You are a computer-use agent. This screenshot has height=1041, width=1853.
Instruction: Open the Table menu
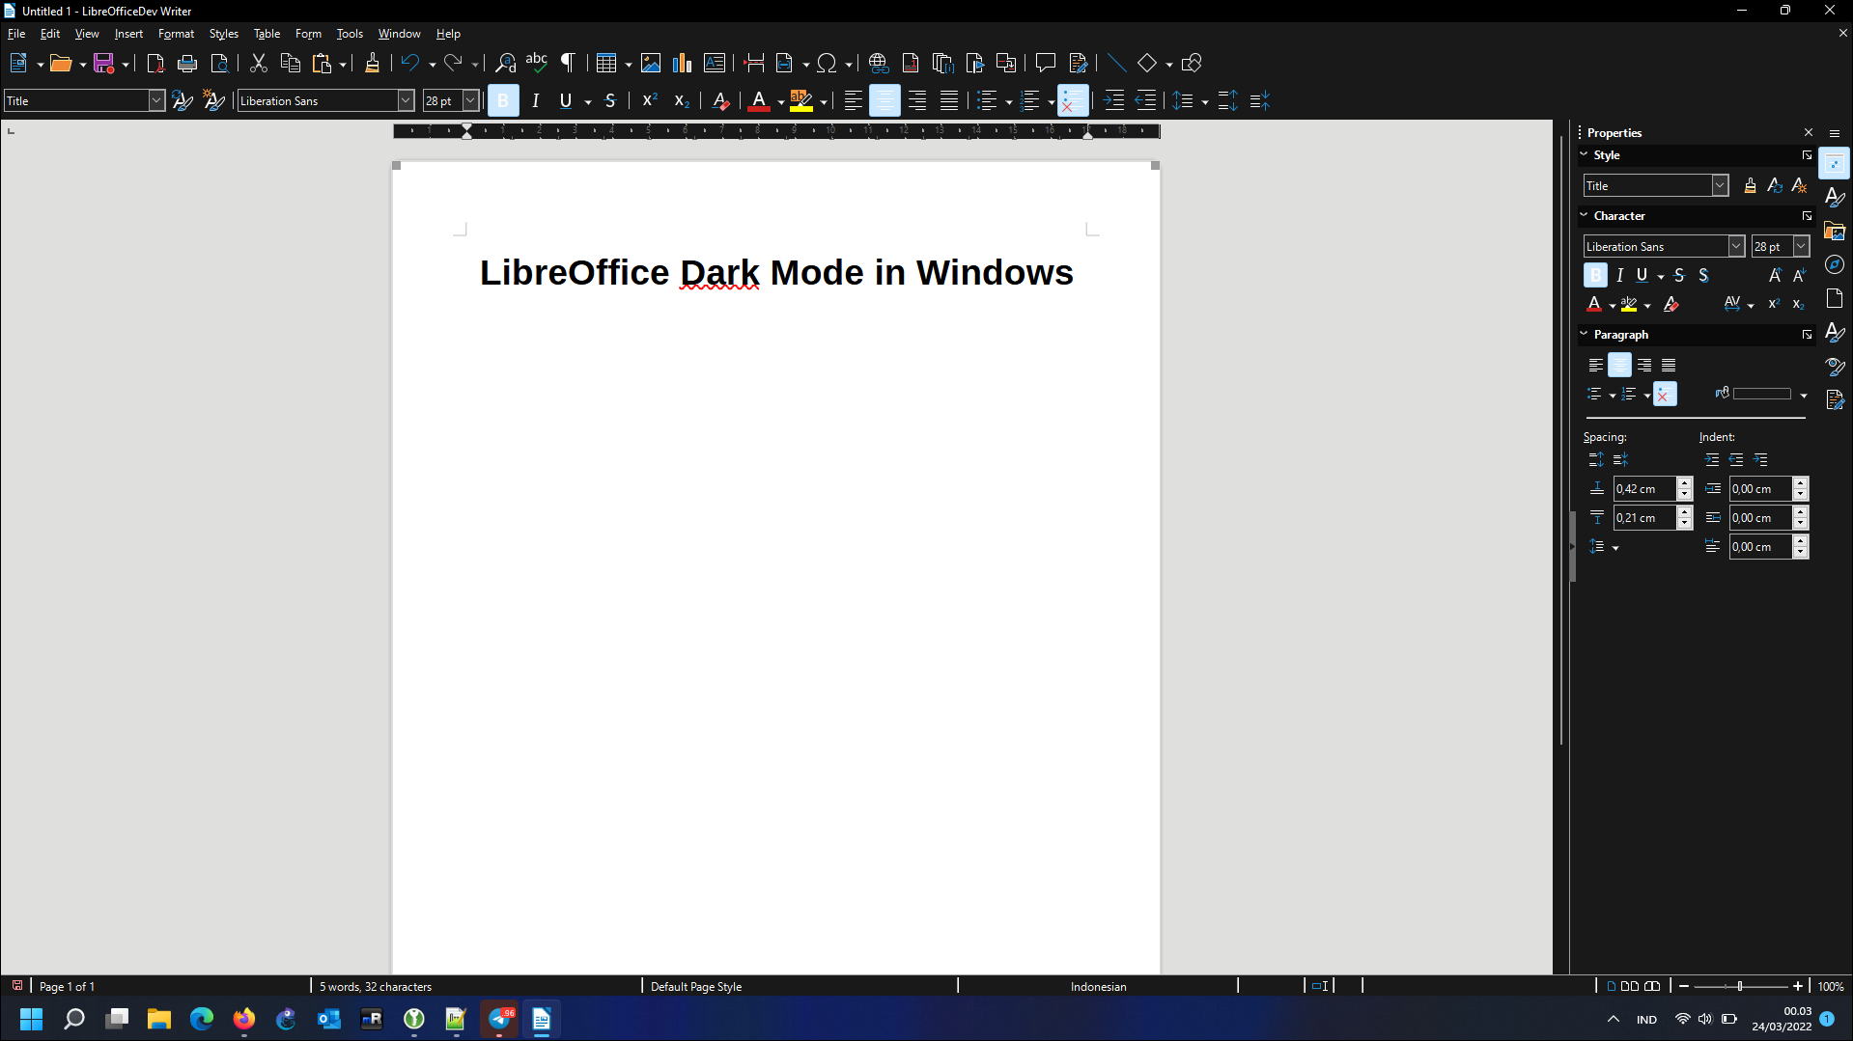coord(267,33)
